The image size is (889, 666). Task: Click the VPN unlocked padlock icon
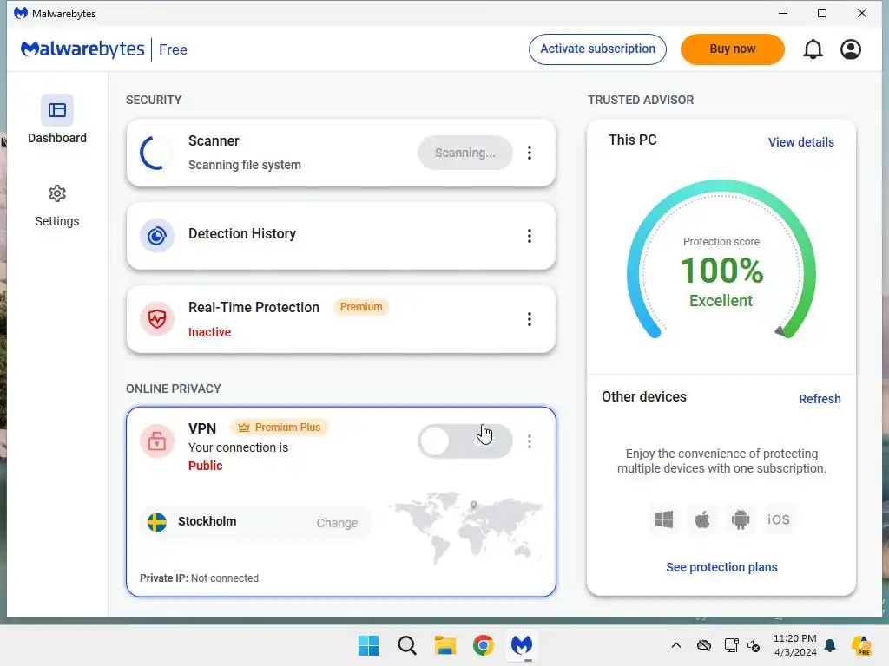157,441
